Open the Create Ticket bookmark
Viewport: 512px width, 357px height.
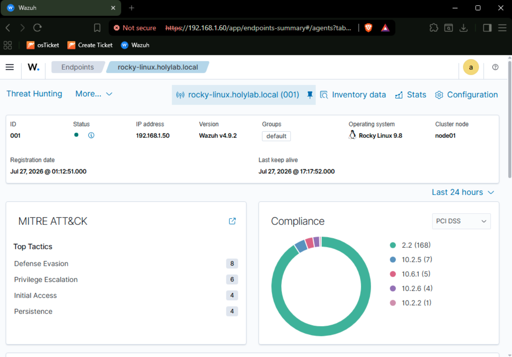90,45
